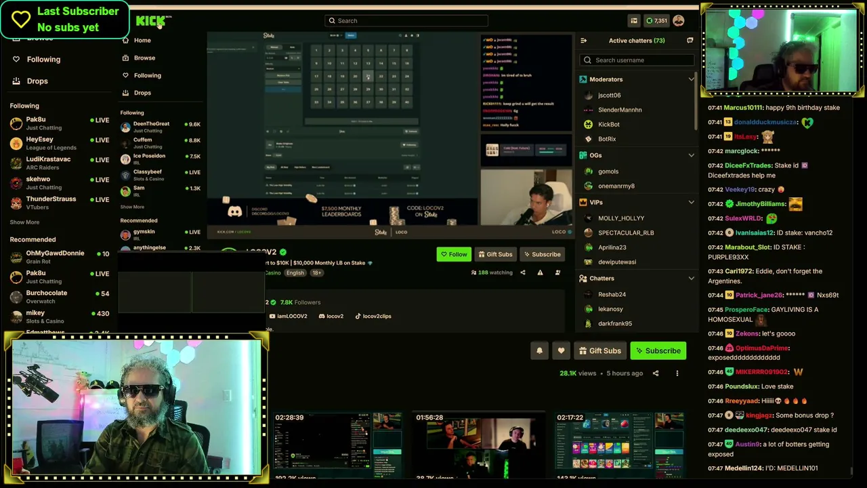Click the Discord logo in the stream overlay

click(234, 212)
